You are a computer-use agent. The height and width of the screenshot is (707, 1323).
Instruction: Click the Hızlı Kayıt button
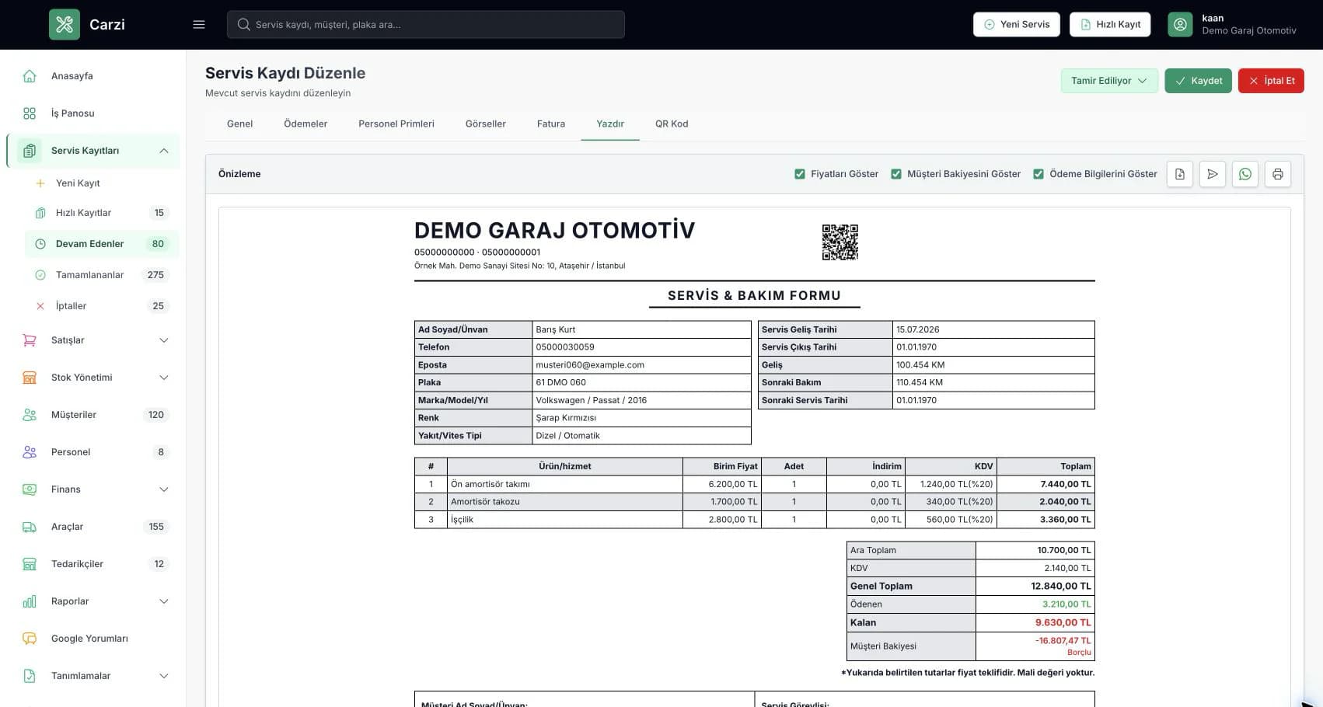click(1110, 25)
